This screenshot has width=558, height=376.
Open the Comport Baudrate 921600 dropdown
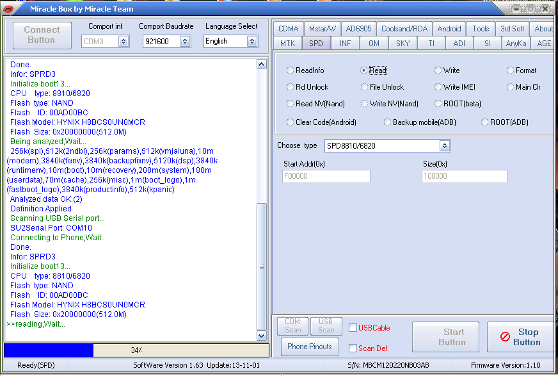185,41
